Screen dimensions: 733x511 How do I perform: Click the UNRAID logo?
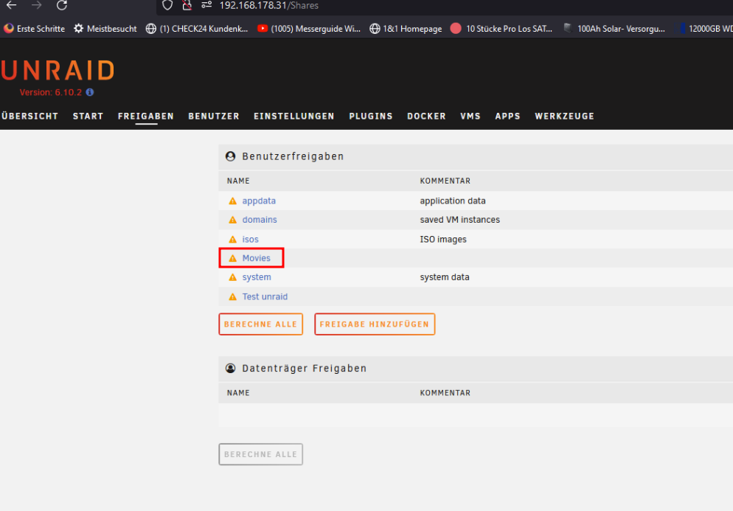[x=58, y=71]
